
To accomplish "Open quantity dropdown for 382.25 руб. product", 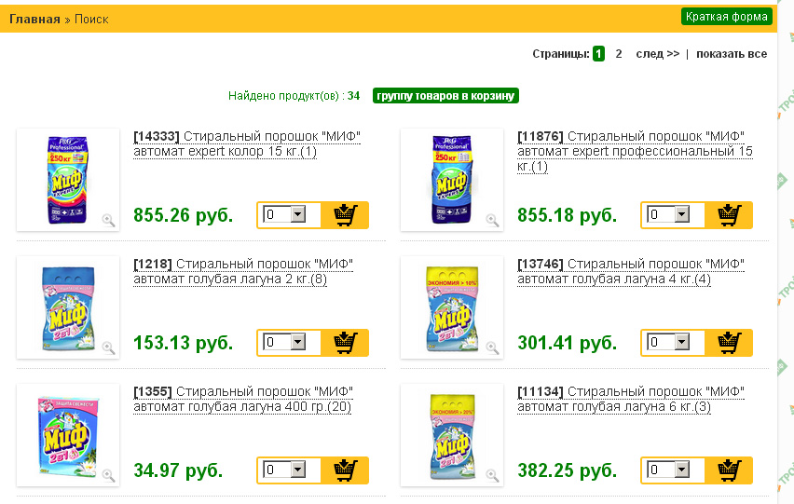I will (x=682, y=470).
